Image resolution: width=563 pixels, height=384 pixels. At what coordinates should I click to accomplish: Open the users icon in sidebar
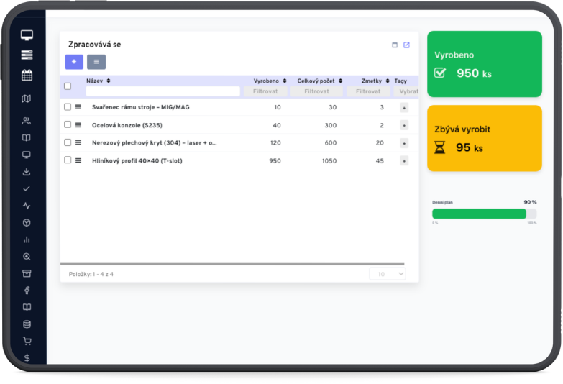click(27, 121)
